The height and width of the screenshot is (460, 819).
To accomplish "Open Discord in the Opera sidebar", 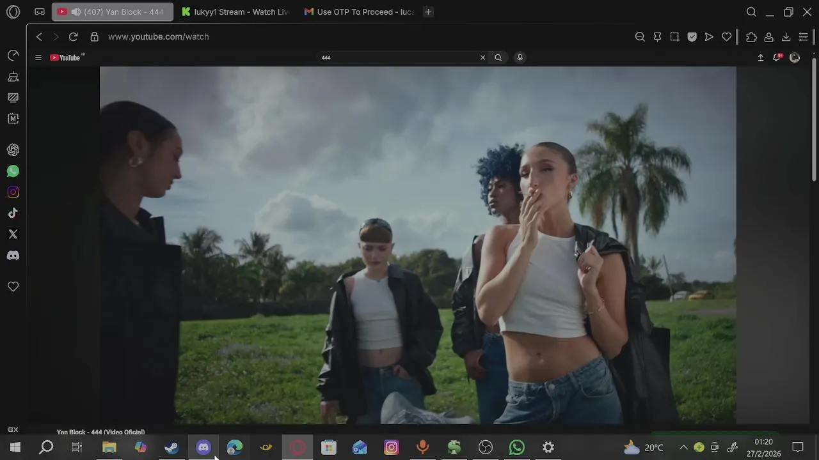I will click(13, 256).
